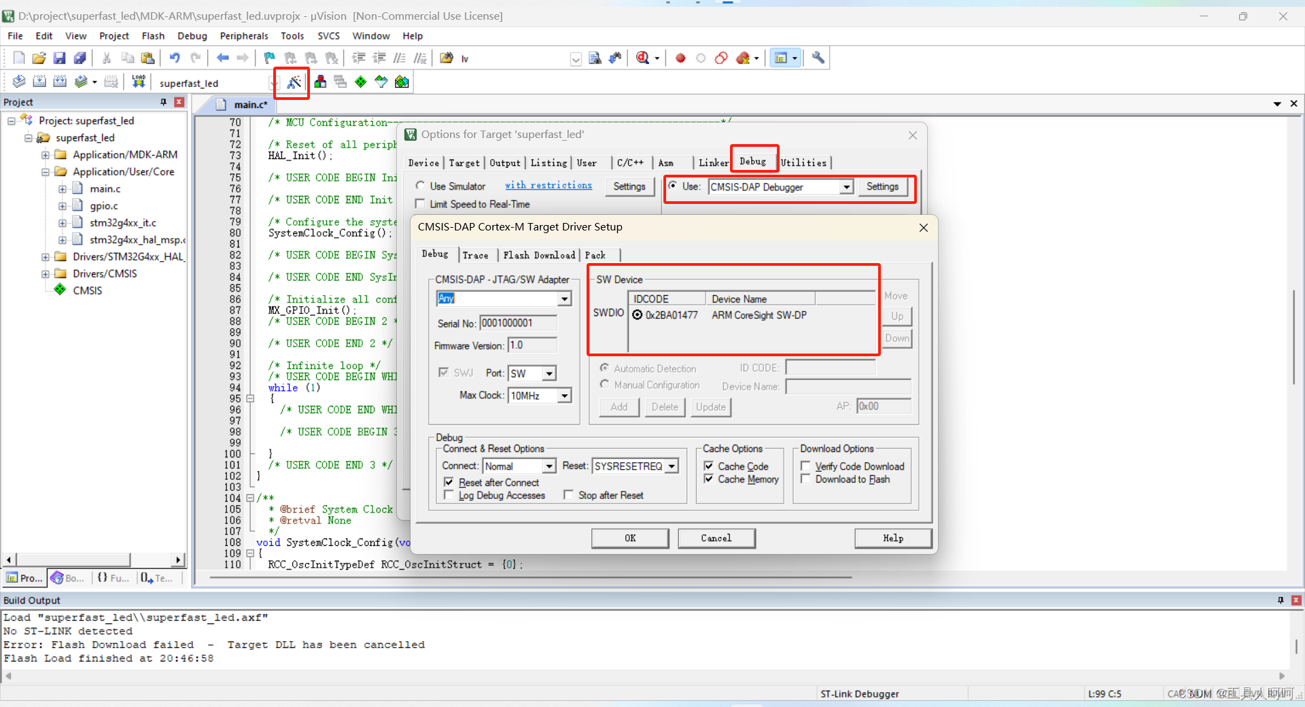
Task: Click the File Extensions, Books and Environment icon
Action: [320, 82]
